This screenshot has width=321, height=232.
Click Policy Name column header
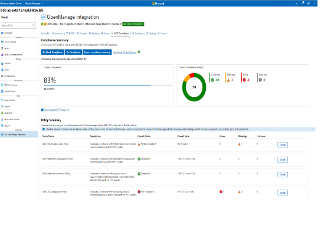pos(48,136)
